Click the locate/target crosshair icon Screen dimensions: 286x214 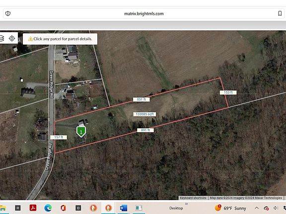pos(12,39)
